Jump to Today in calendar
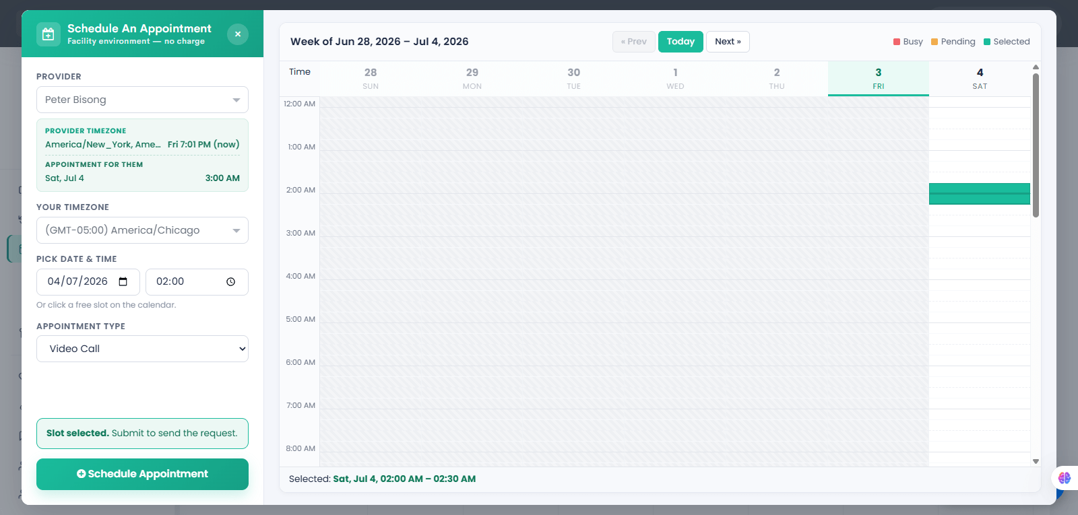Image resolution: width=1078 pixels, height=515 pixels. click(x=680, y=42)
